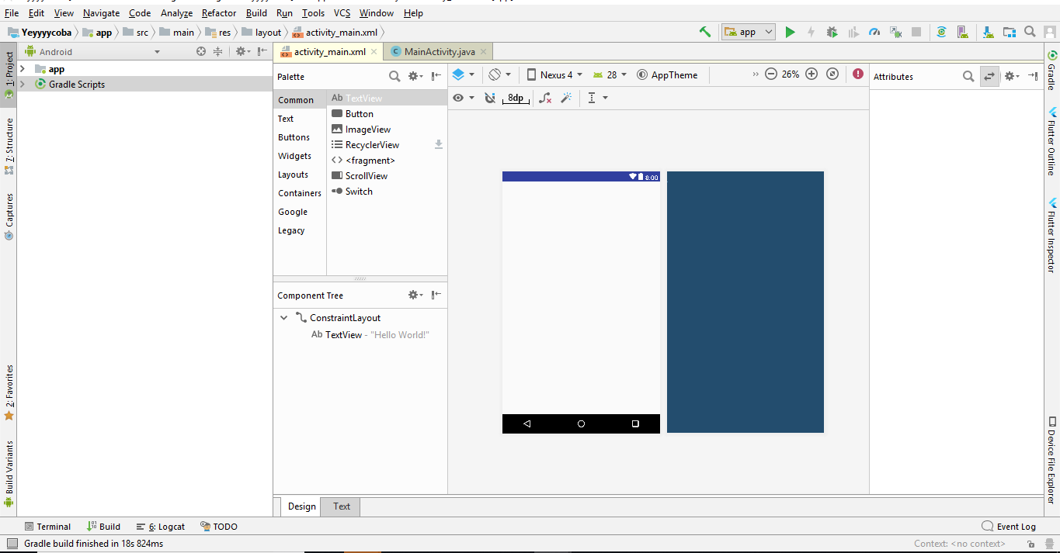
Task: Toggle autoconnect magnet in layout toolbar
Action: 489,98
